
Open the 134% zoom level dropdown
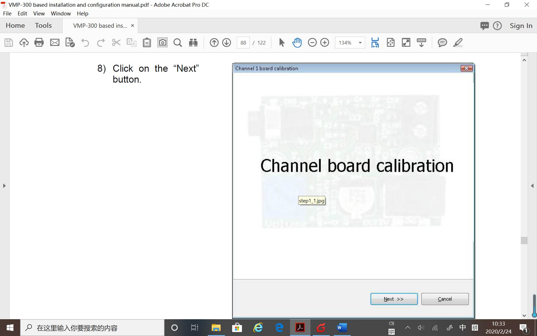[x=360, y=43]
